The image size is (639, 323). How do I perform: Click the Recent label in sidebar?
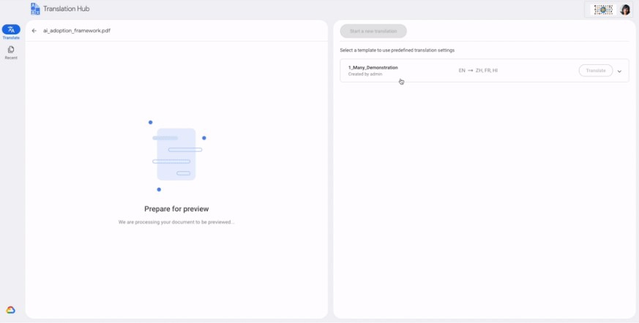[x=11, y=58]
